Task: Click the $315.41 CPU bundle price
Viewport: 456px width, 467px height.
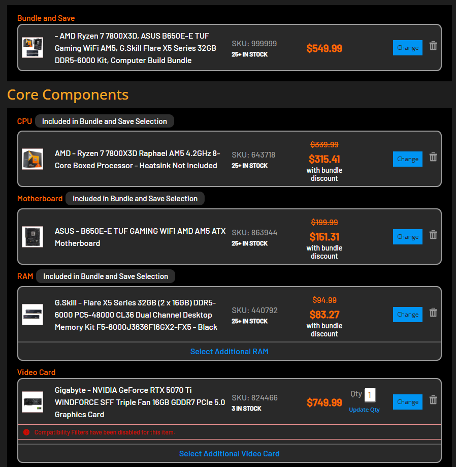Action: coord(324,159)
